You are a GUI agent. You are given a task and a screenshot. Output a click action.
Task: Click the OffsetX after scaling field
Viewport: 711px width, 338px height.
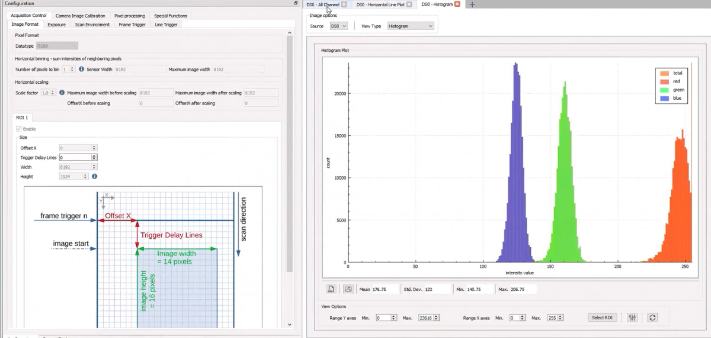(x=261, y=103)
